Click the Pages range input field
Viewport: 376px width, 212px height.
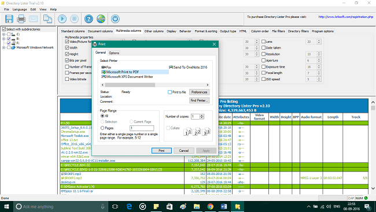[142, 128]
